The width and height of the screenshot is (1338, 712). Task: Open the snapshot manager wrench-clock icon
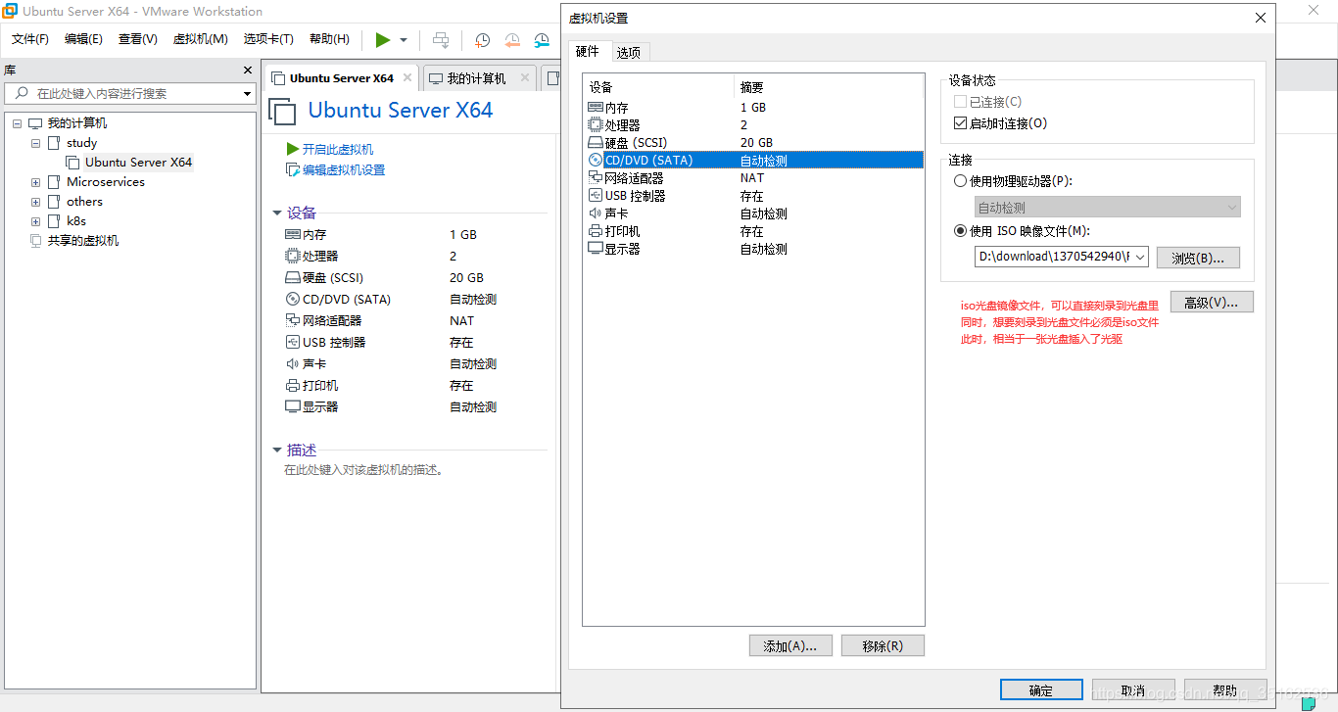[x=542, y=40]
